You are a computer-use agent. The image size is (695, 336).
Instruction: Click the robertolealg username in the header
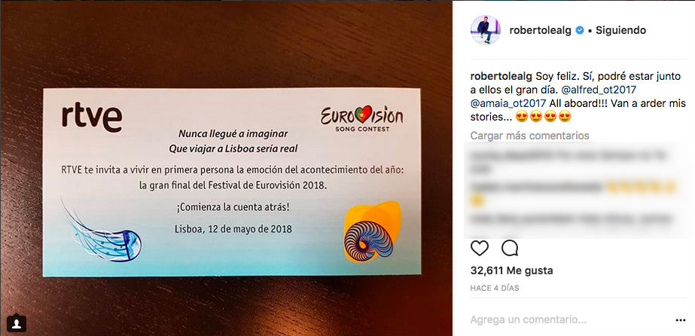[541, 31]
